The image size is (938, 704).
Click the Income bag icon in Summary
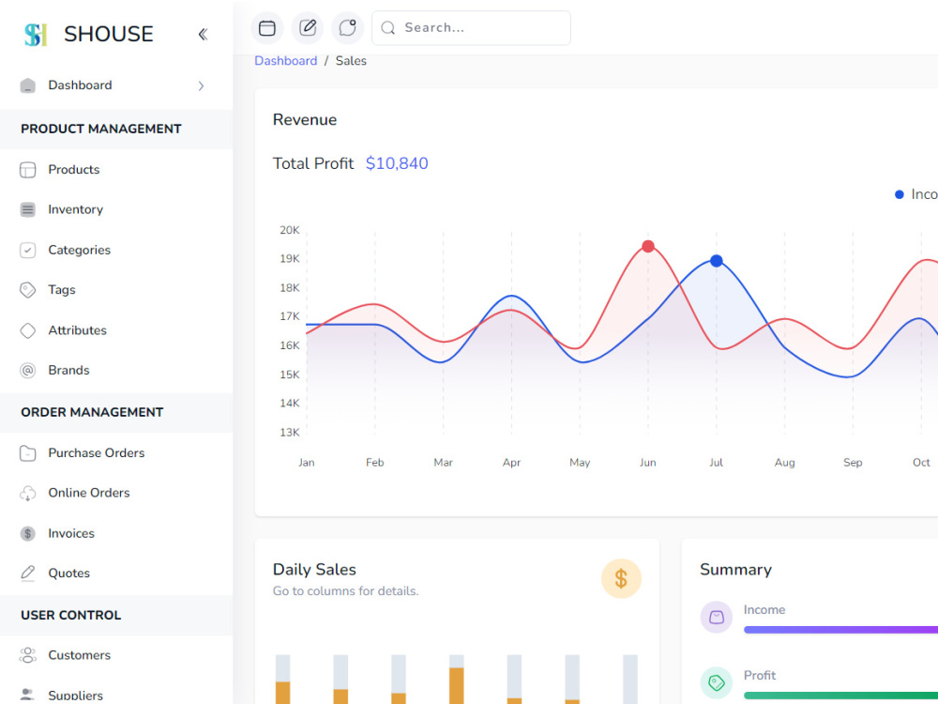716,618
